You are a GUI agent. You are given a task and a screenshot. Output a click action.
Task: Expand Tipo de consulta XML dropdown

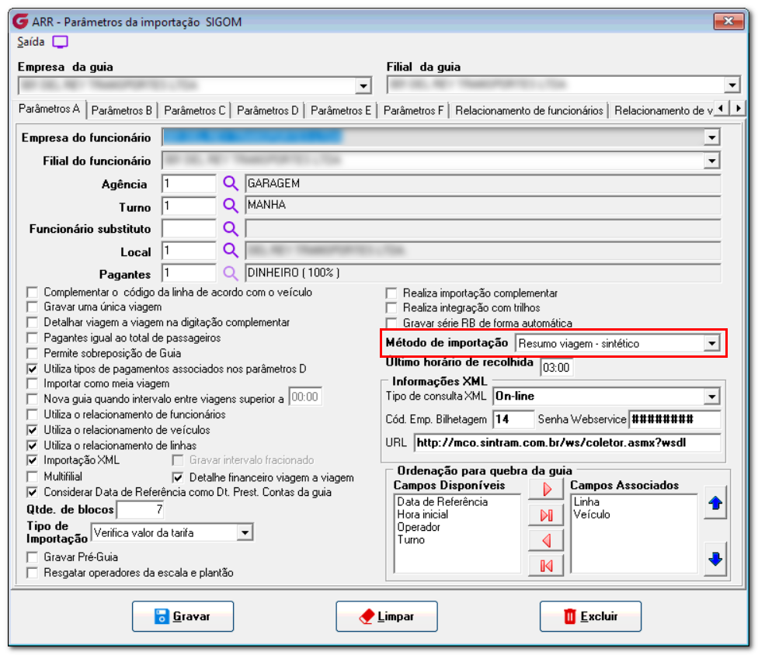point(711,397)
